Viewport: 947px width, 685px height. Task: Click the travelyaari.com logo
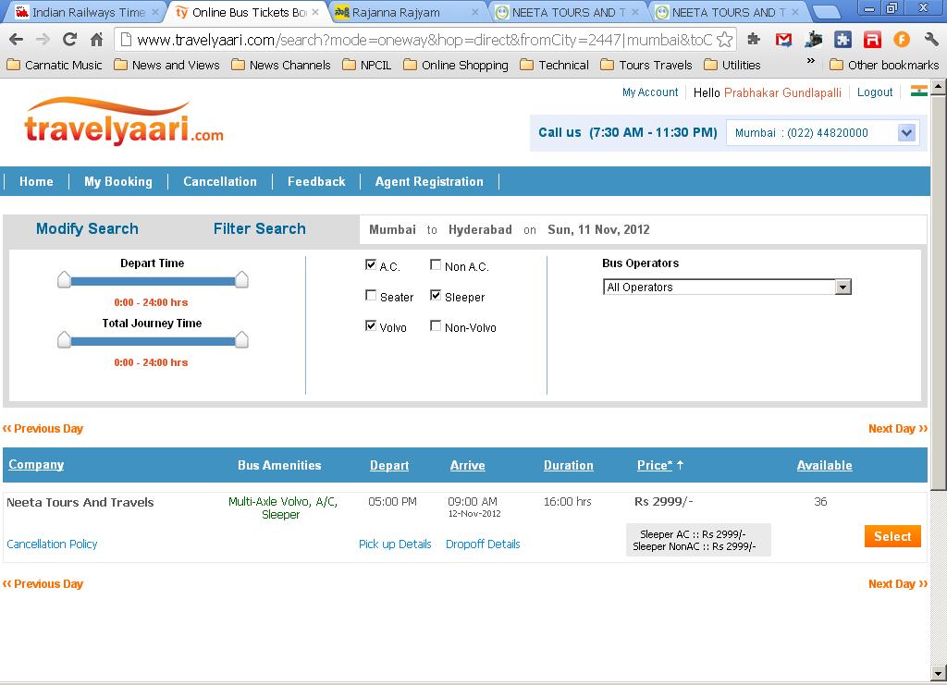(x=124, y=122)
